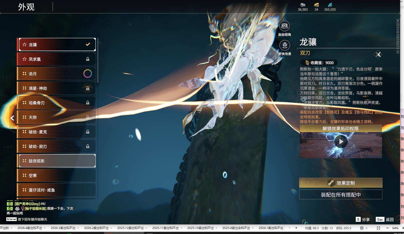Open the spiral icon beside 收藏值 9000
The width and height of the screenshot is (404, 234).
coord(307,63)
